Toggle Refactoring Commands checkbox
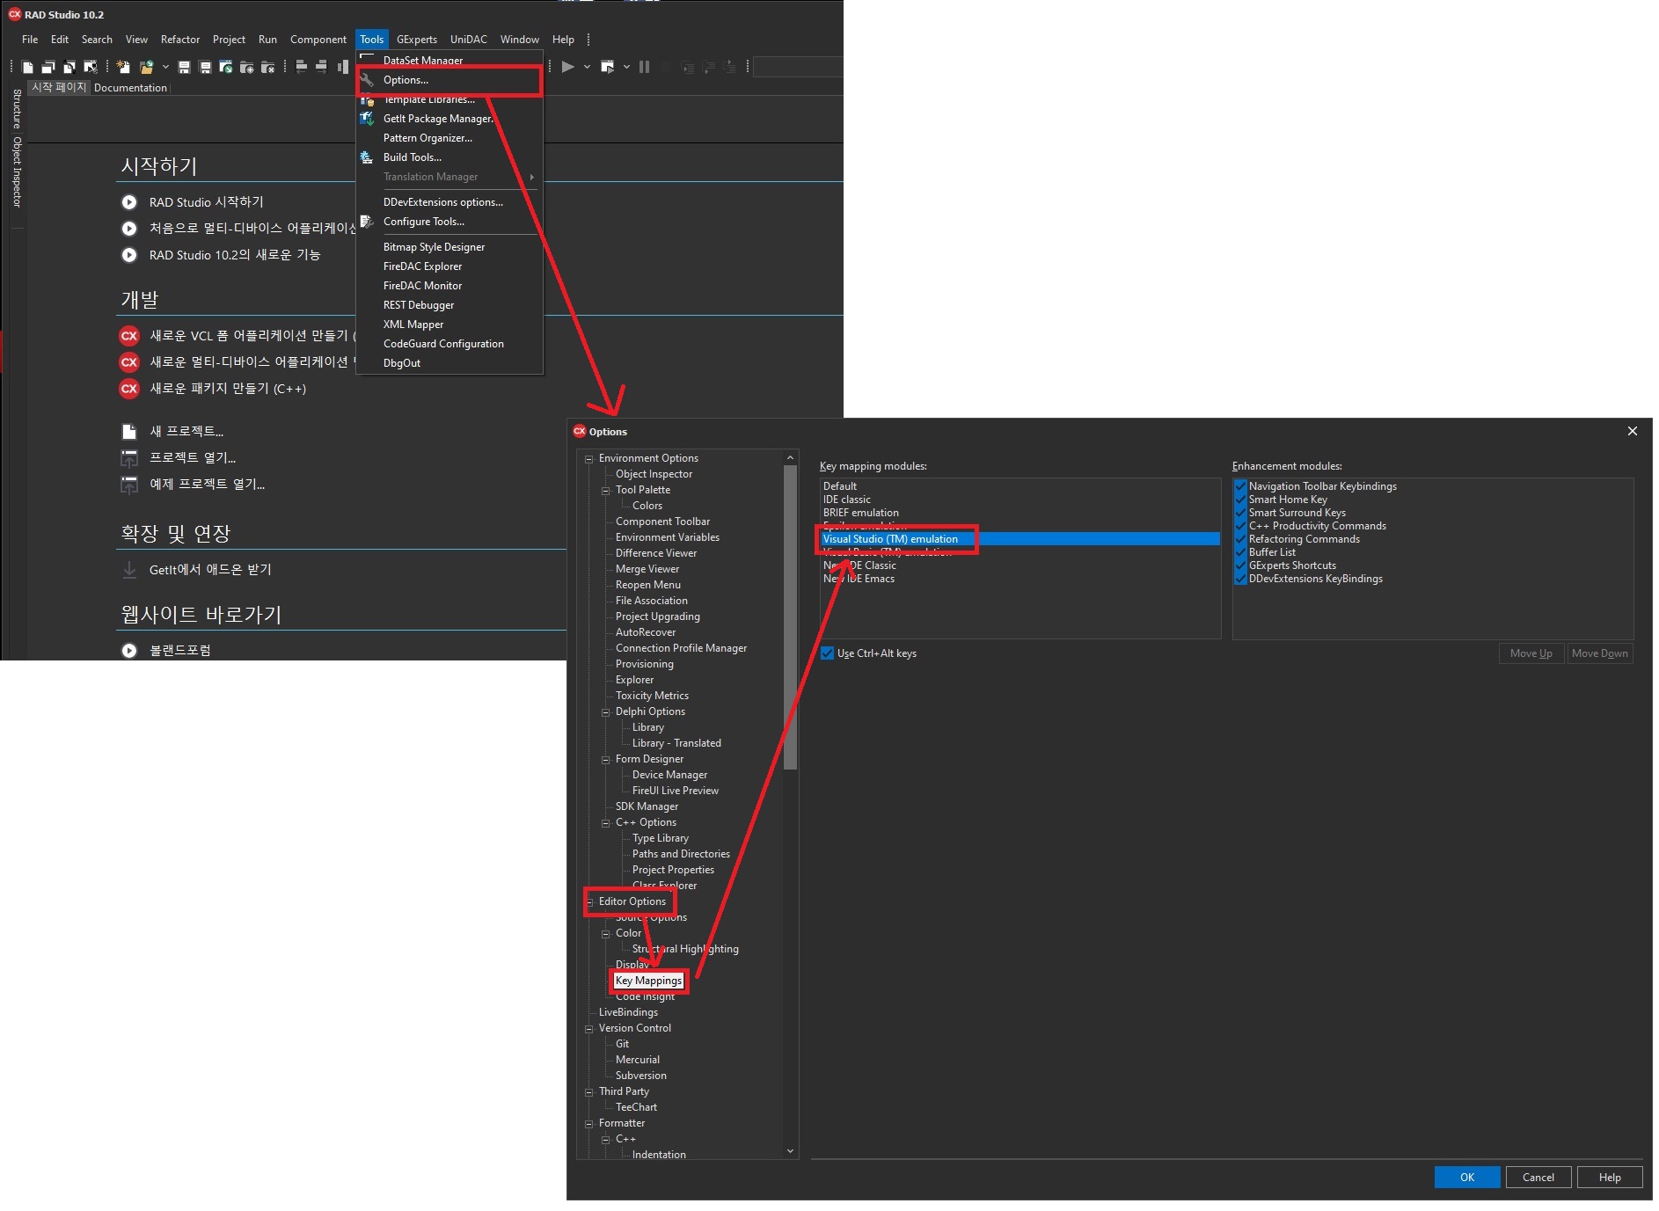The width and height of the screenshot is (1659, 1211). [x=1241, y=539]
